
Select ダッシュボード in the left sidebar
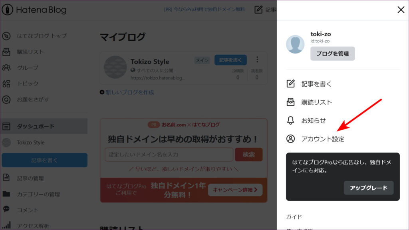[x=35, y=126]
